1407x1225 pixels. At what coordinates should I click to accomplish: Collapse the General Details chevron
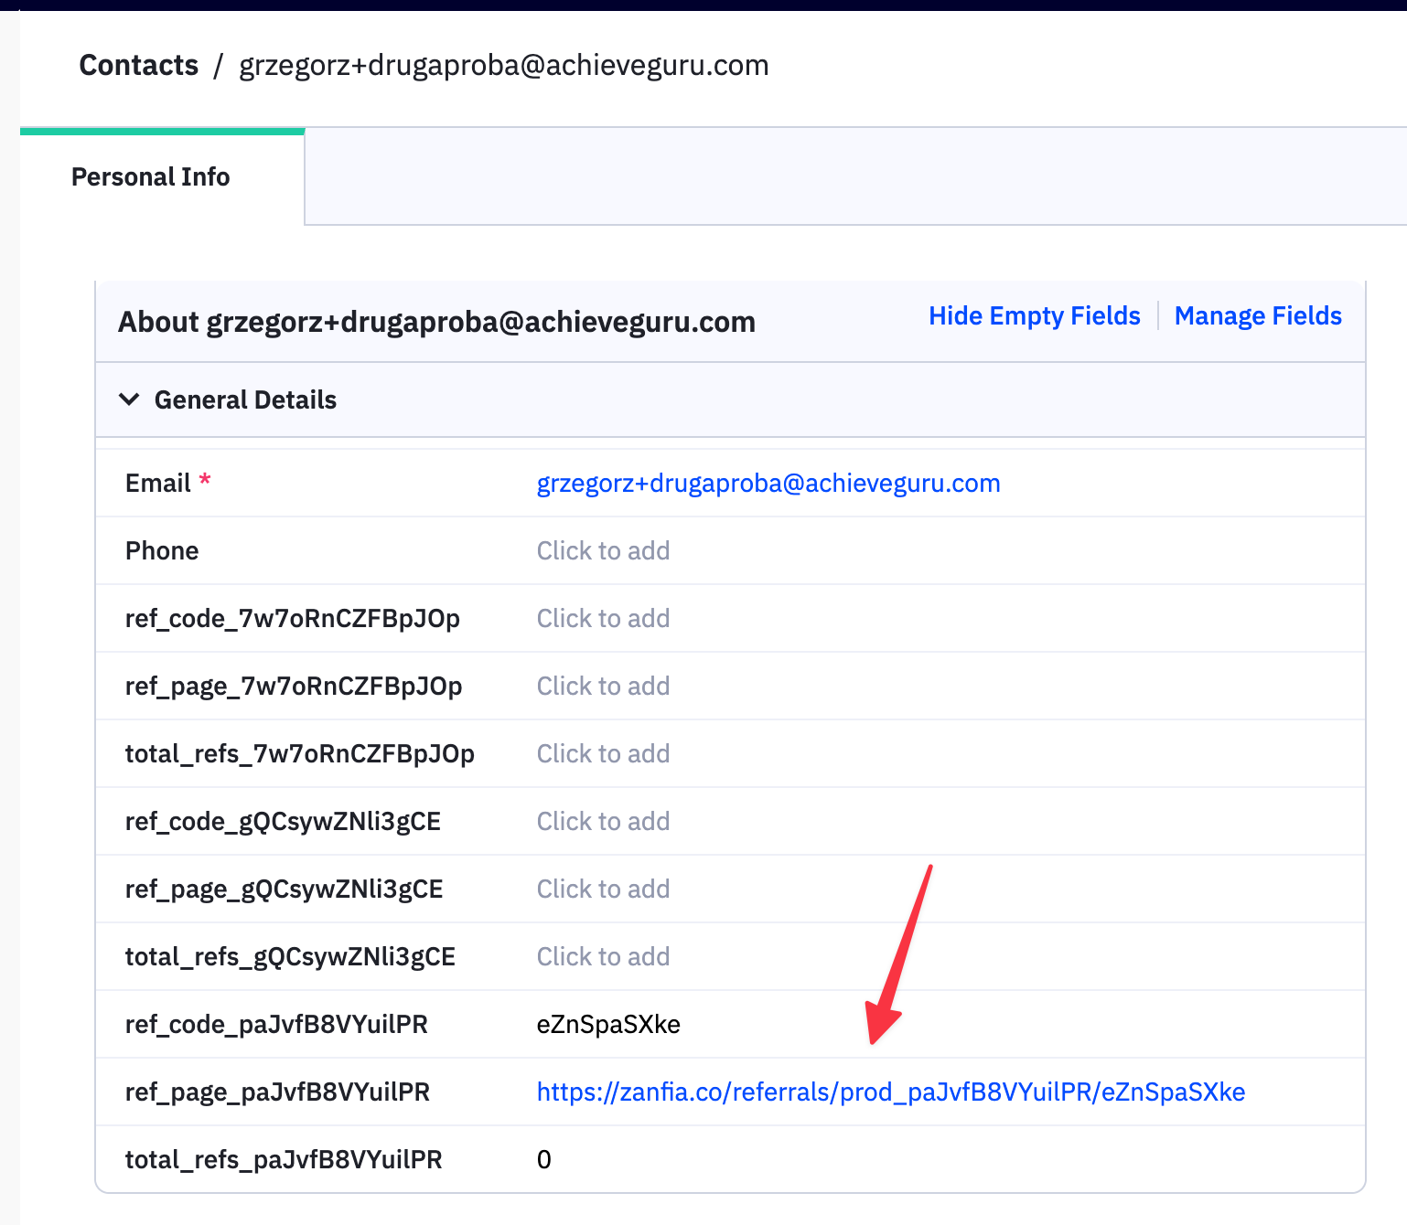click(x=129, y=399)
